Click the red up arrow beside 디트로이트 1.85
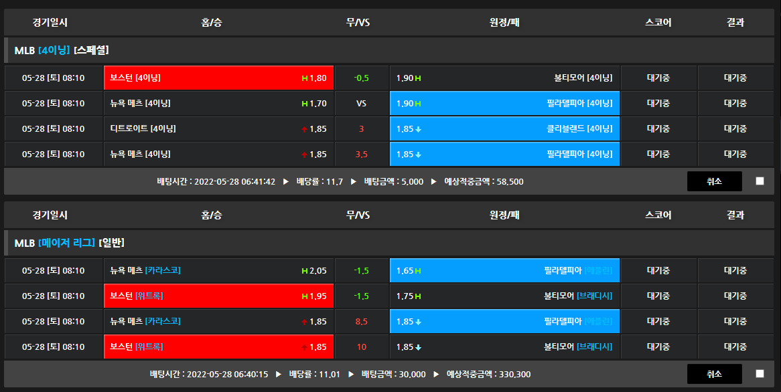781x392 pixels. (305, 129)
